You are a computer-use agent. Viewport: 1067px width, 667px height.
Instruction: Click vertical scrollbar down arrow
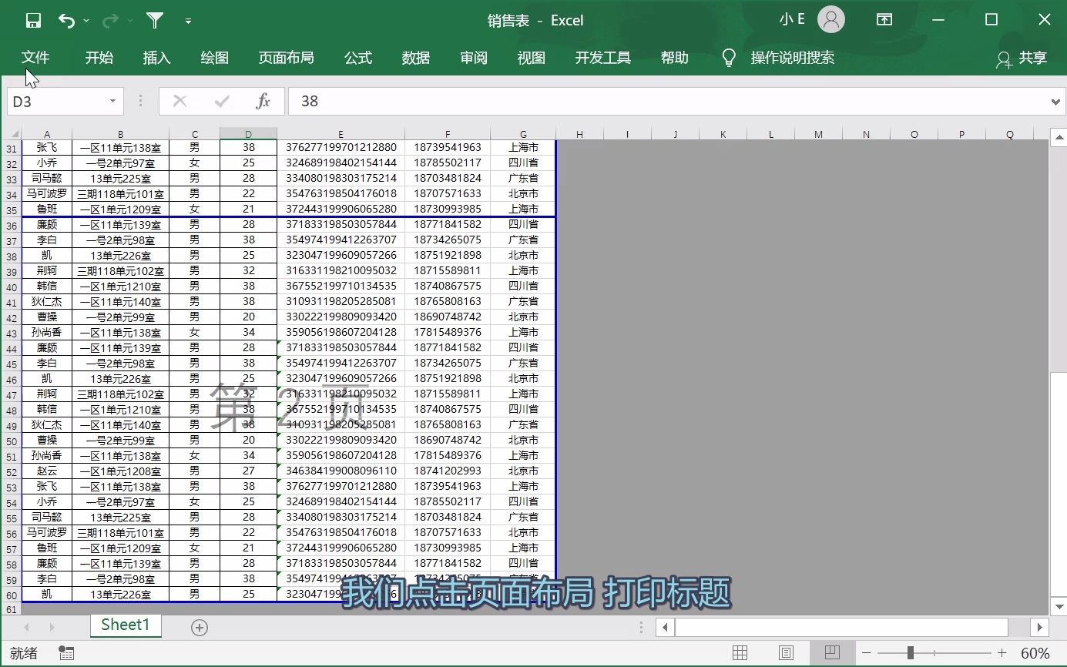(1059, 606)
